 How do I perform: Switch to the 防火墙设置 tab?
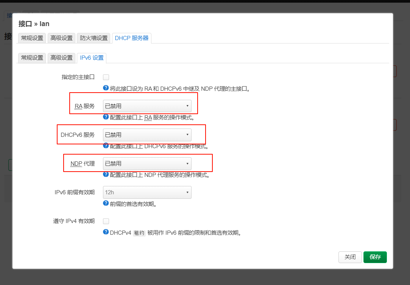[x=94, y=38]
